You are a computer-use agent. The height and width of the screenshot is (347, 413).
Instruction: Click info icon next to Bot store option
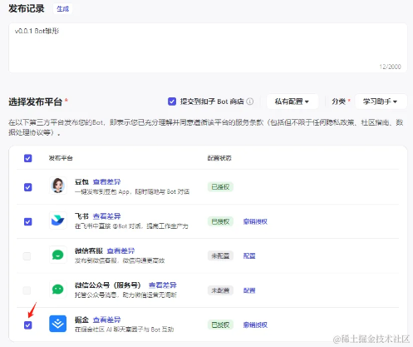click(250, 102)
